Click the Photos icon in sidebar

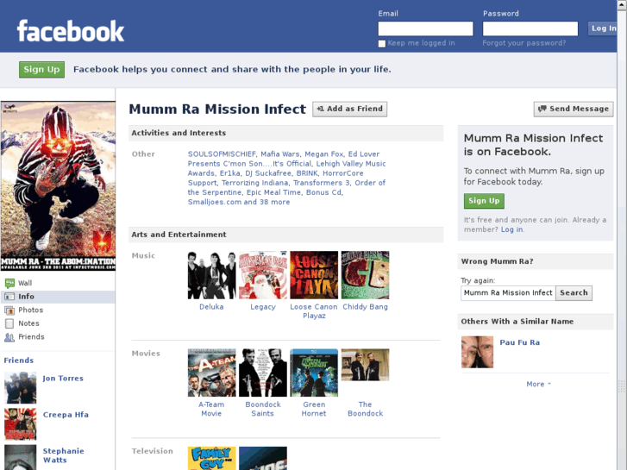[9, 310]
